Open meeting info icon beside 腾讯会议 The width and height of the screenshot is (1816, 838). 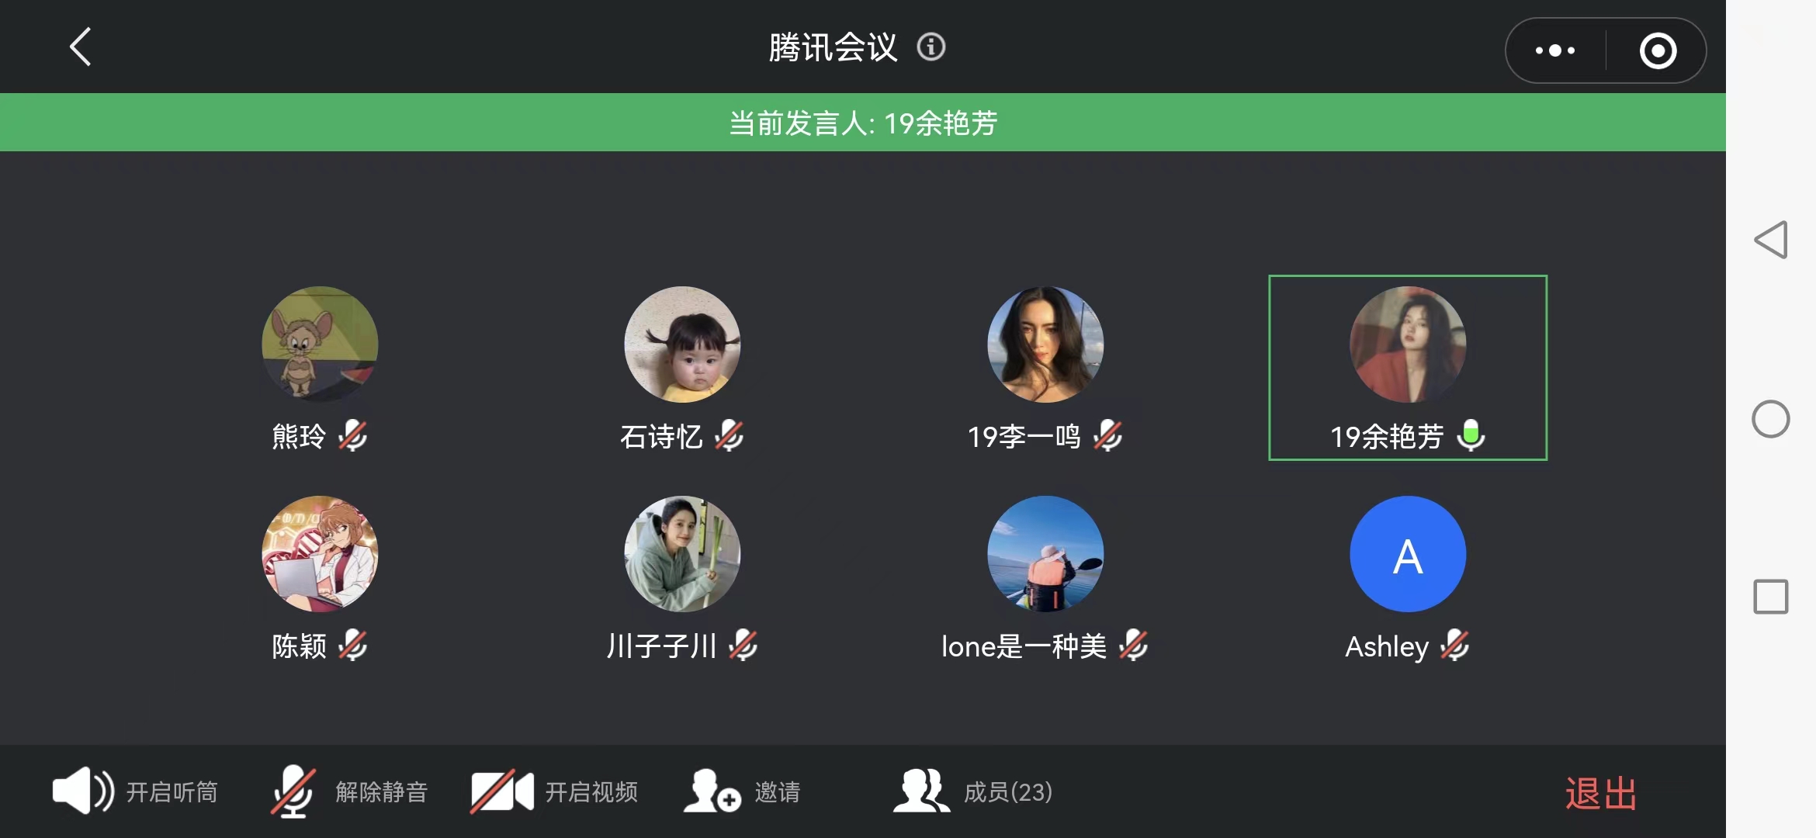coord(931,47)
